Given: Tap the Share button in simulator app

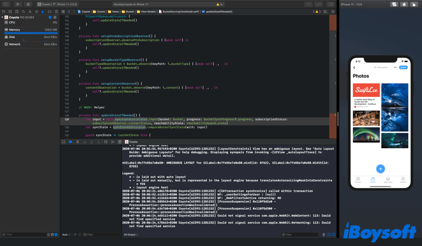Looking at the screenshot, I should 403,67.
